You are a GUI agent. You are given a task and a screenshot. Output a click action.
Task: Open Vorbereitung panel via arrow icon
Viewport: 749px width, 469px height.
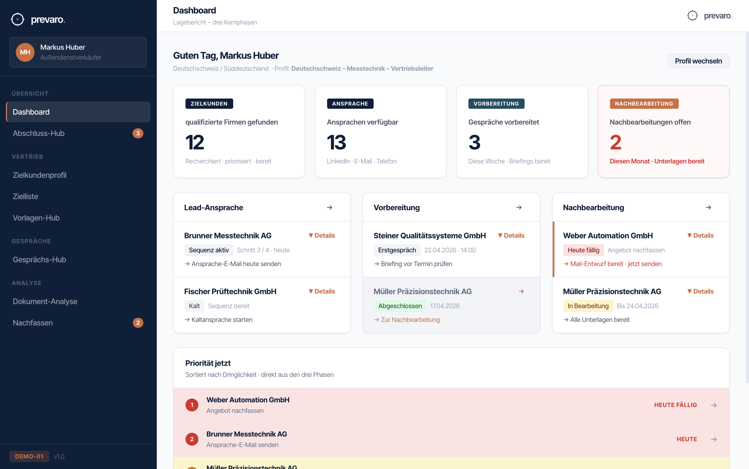click(519, 208)
